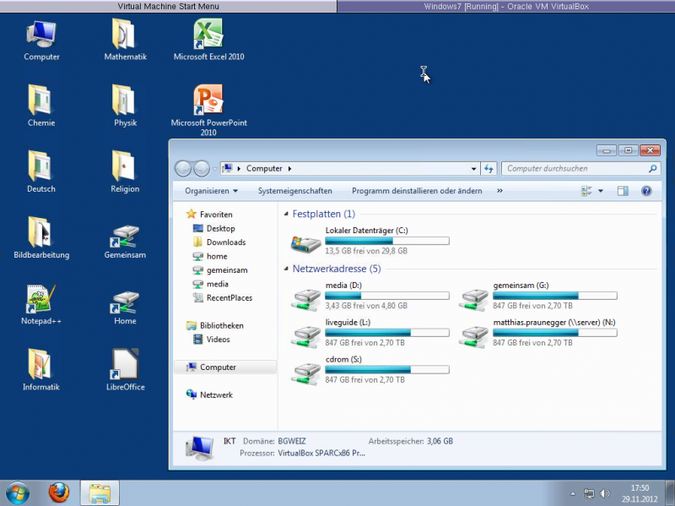Select the media (D:) network drive
Image resolution: width=675 pixels, height=506 pixels.
pyautogui.click(x=370, y=296)
